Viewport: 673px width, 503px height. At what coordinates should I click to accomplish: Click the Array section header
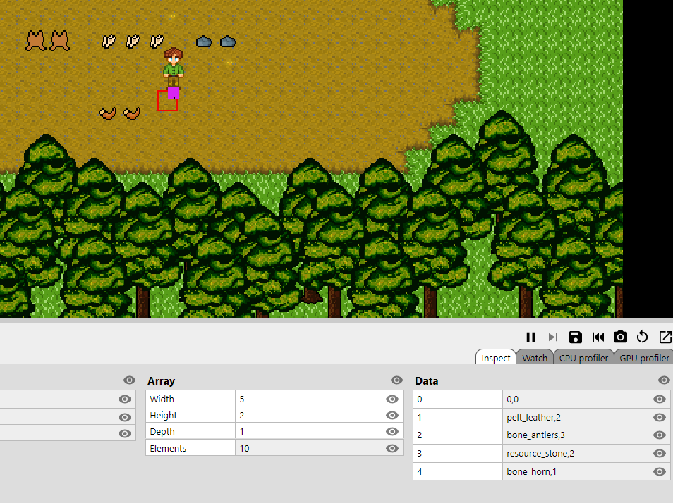click(x=161, y=380)
